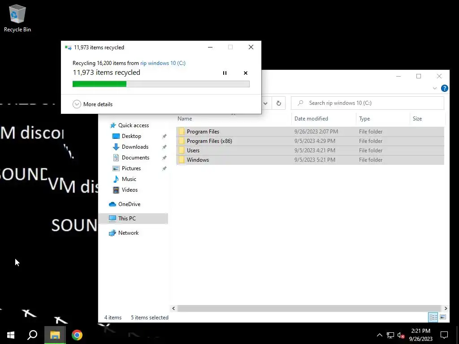
Task: Open OneDrive in navigation pane
Action: pos(125,204)
